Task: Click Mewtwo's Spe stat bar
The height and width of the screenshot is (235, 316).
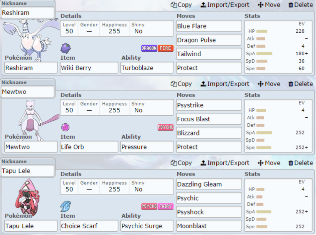Action: [264, 147]
